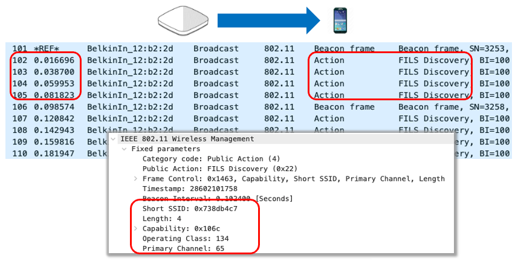Select packet 106 Beacon frame row
518x264 pixels.
259,107
